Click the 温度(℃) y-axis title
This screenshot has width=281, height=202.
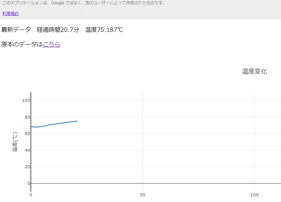[x=15, y=142]
